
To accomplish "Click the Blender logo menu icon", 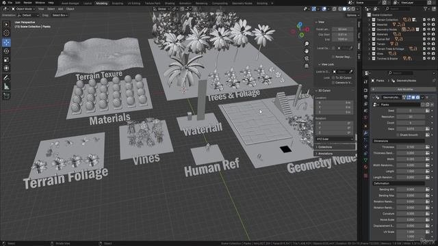I will pyautogui.click(x=3, y=3).
